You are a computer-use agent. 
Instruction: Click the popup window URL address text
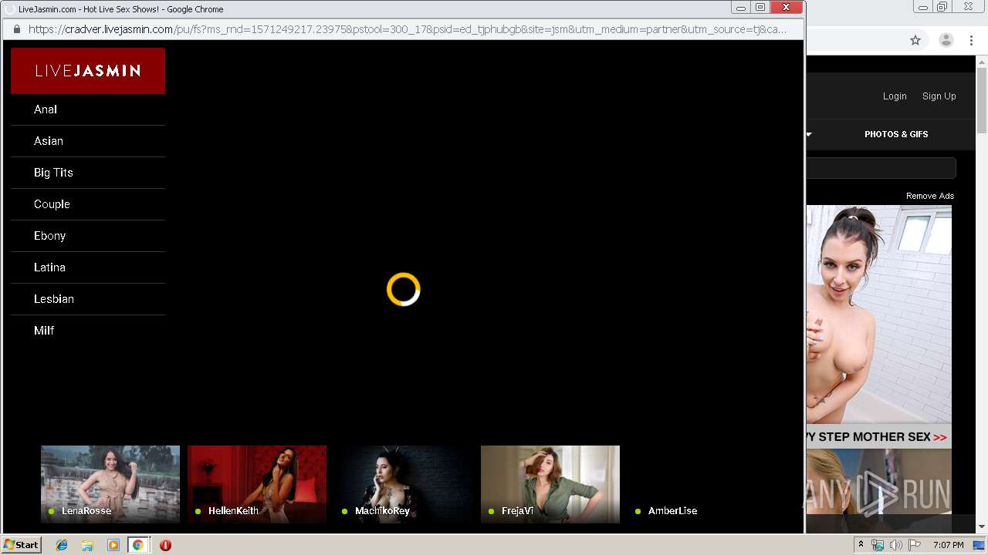coord(408,29)
